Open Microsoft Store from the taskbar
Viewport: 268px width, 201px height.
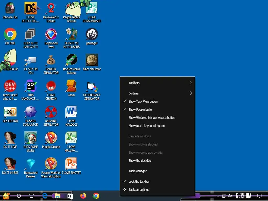click(x=70, y=196)
